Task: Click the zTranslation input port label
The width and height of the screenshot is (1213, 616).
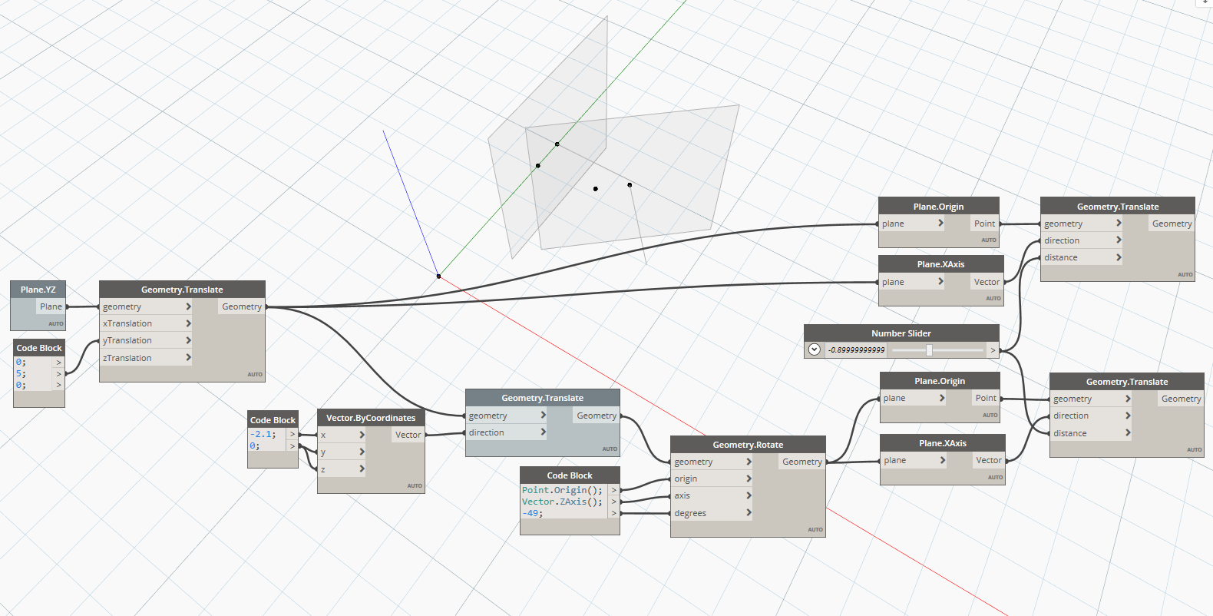Action: point(127,358)
